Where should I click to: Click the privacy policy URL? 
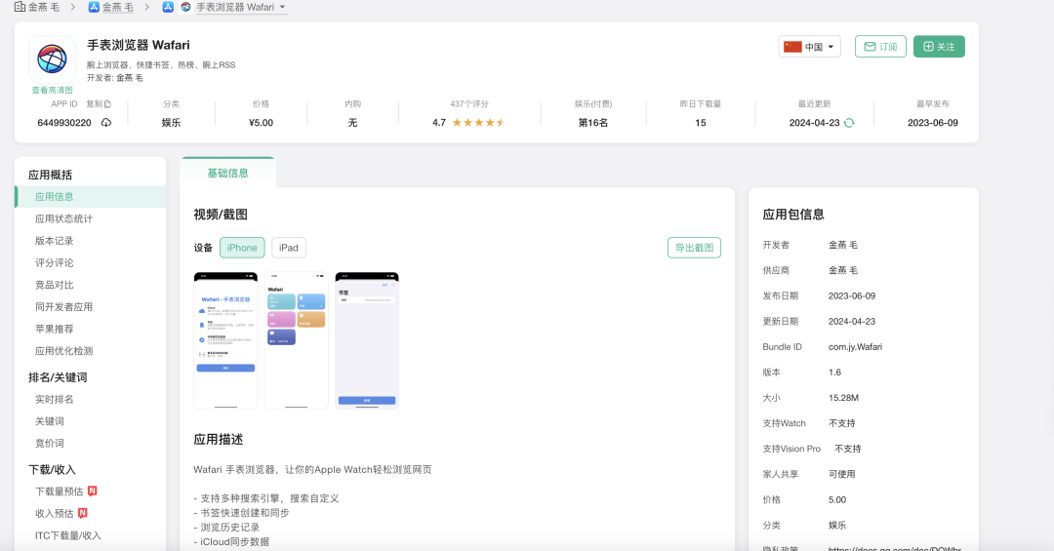(x=895, y=548)
